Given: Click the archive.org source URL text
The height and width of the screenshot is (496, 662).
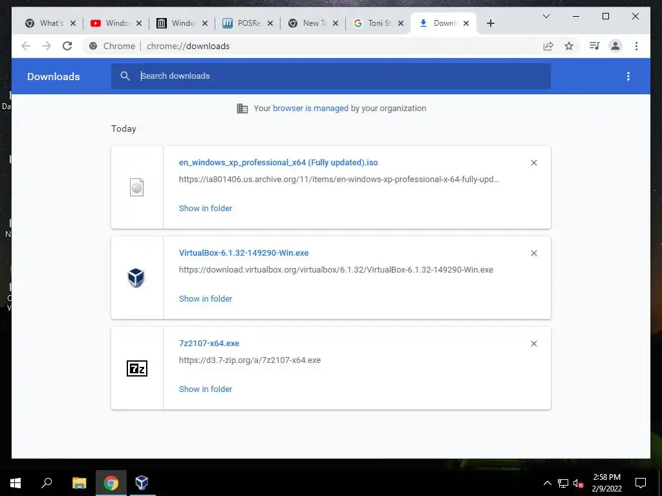Looking at the screenshot, I should point(339,180).
